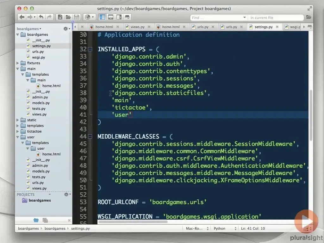Click the Open Files icon at sidebar bottom
Image resolution: width=324 pixels, height=243 pixels.
click(x=45, y=220)
